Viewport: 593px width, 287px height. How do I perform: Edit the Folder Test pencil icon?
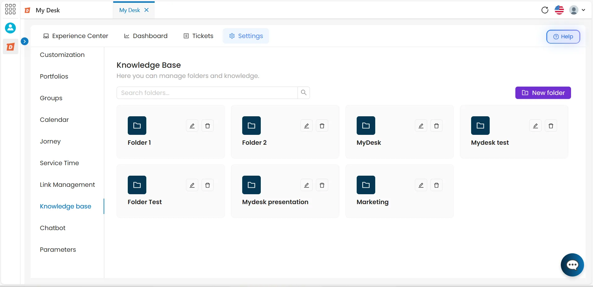point(192,185)
